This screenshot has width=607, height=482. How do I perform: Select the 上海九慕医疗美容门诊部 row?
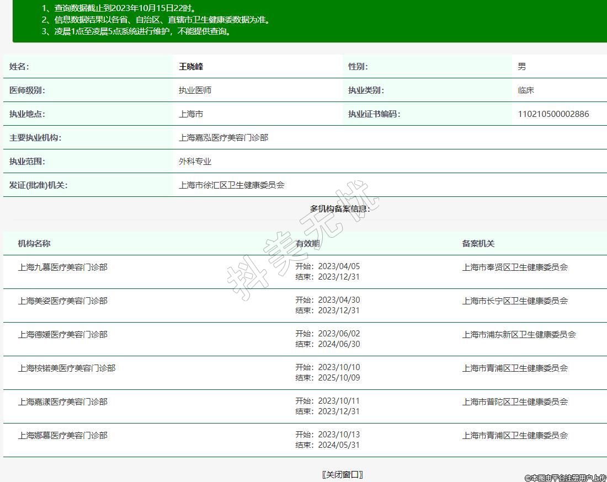(x=62, y=267)
